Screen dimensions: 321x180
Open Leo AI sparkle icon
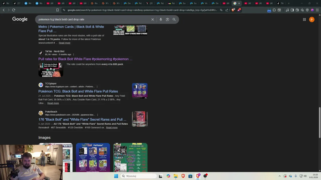(x=302, y=10)
